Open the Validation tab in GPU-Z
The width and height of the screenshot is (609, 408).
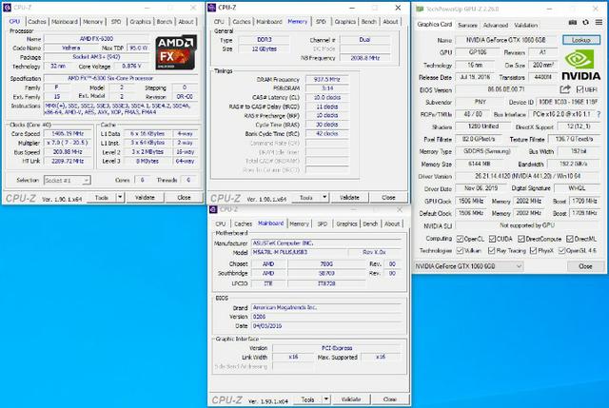pyautogui.click(x=526, y=25)
